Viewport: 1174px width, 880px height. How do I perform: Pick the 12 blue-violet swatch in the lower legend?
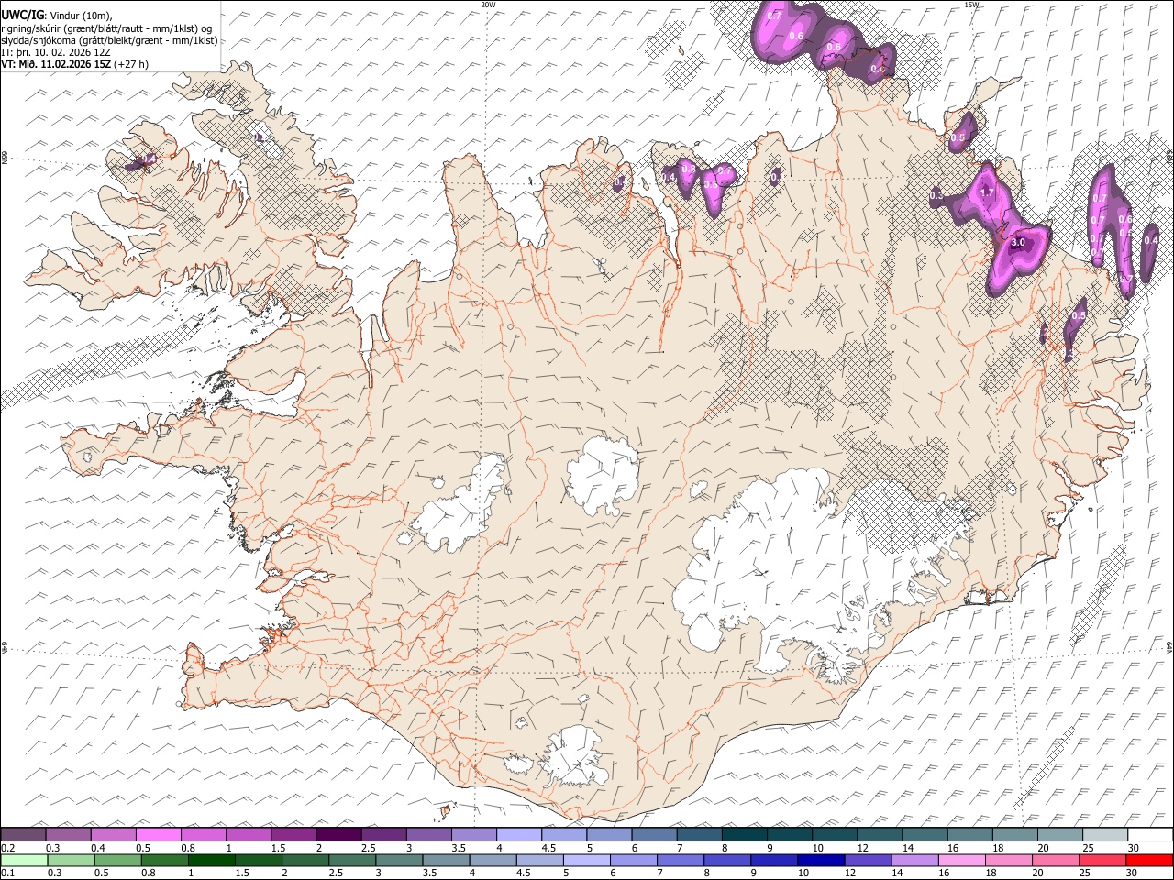(x=867, y=860)
